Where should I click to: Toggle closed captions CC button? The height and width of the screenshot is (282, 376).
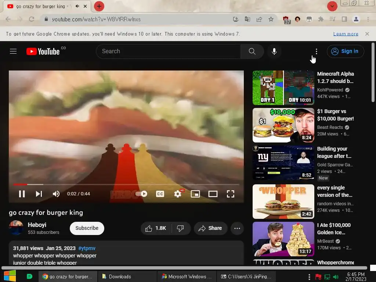coord(160,194)
